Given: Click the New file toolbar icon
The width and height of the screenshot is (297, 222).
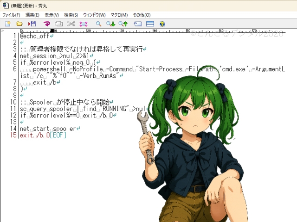Looking at the screenshot, I should [x=7, y=24].
